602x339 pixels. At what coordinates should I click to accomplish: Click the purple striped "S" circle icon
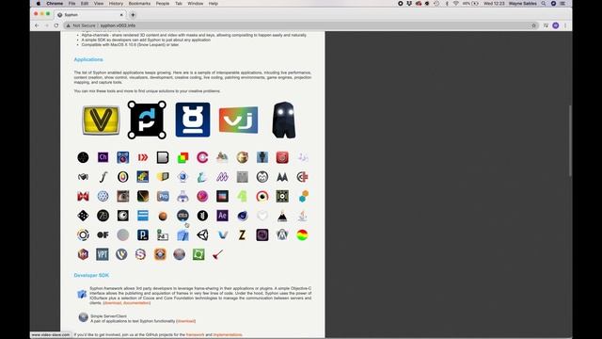[x=140, y=254]
